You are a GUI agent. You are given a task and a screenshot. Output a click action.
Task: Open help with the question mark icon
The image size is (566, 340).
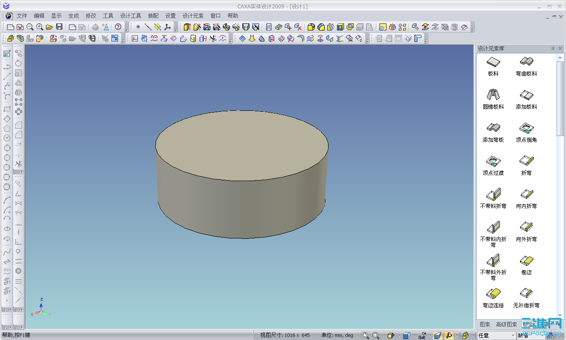click(118, 27)
